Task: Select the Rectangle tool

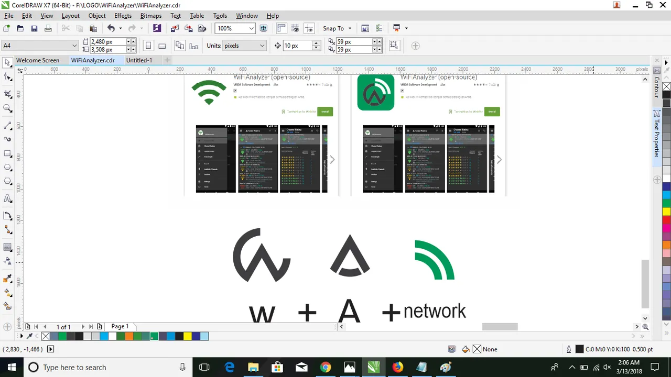Action: tap(7, 154)
